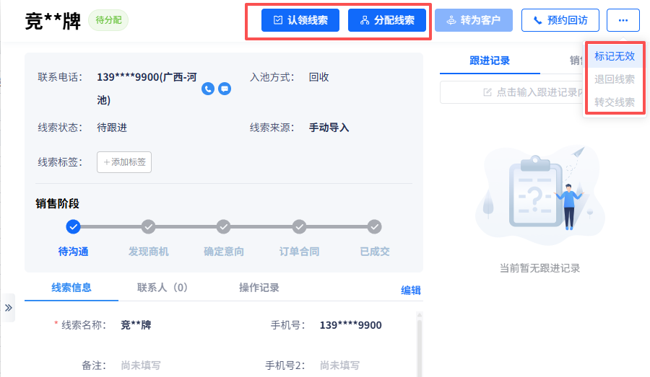Screen dimensions: 650x377
Task: Select the 发现商机 sales stage circle
Action: (148, 227)
